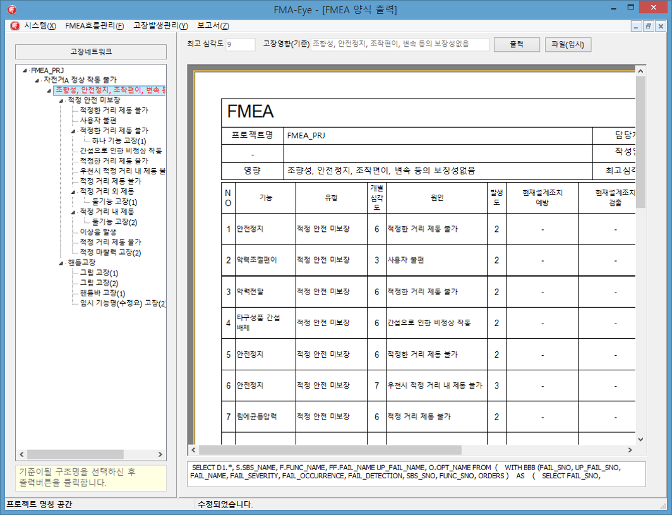
Task: Click the SQL SELECT query text box
Action: pos(416,475)
